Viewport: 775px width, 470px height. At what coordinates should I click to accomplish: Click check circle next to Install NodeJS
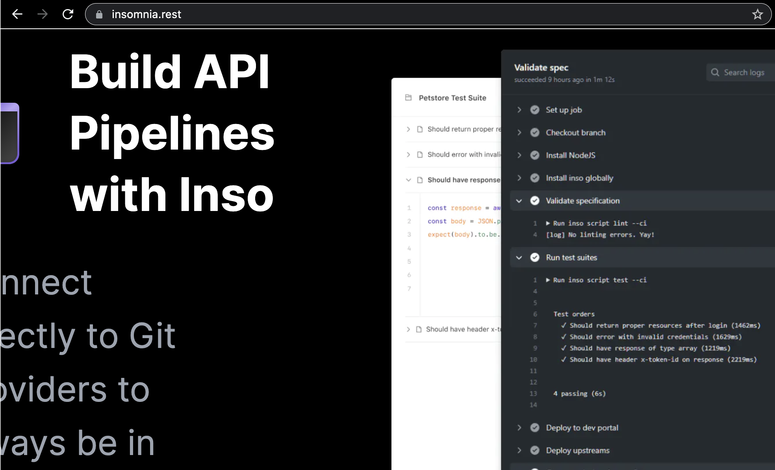click(534, 155)
